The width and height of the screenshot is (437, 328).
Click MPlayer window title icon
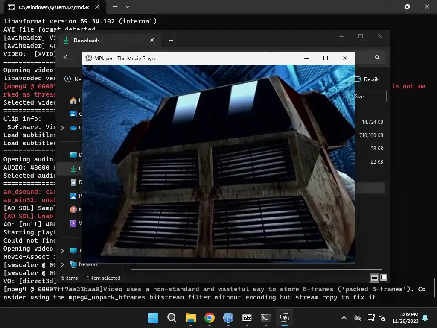(x=89, y=58)
